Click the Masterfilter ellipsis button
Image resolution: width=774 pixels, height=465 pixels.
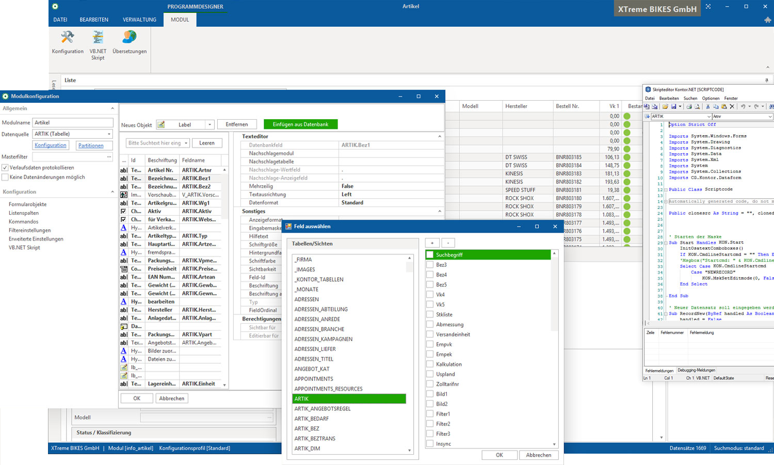coord(109,157)
